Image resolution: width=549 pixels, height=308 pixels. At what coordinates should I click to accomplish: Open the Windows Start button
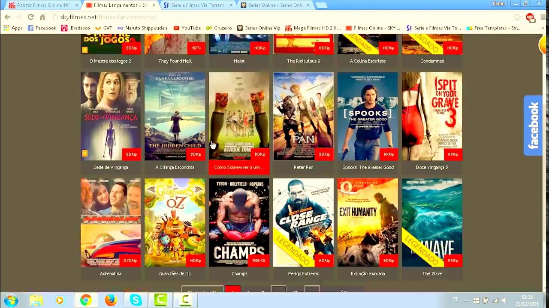click(10, 300)
